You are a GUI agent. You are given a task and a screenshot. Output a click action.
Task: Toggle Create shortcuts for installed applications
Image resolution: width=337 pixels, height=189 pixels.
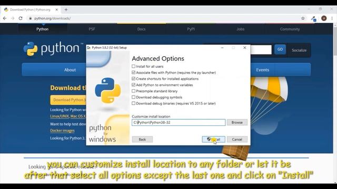[x=133, y=79]
